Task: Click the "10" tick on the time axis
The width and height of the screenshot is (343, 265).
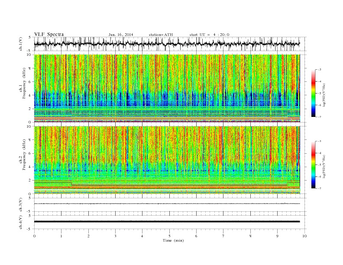Action: tap(304, 236)
